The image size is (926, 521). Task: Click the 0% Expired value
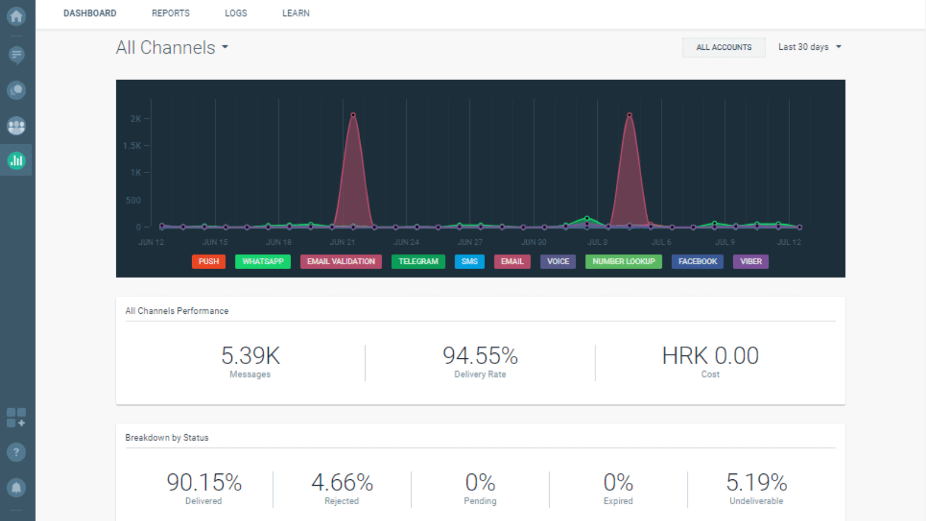pos(618,483)
